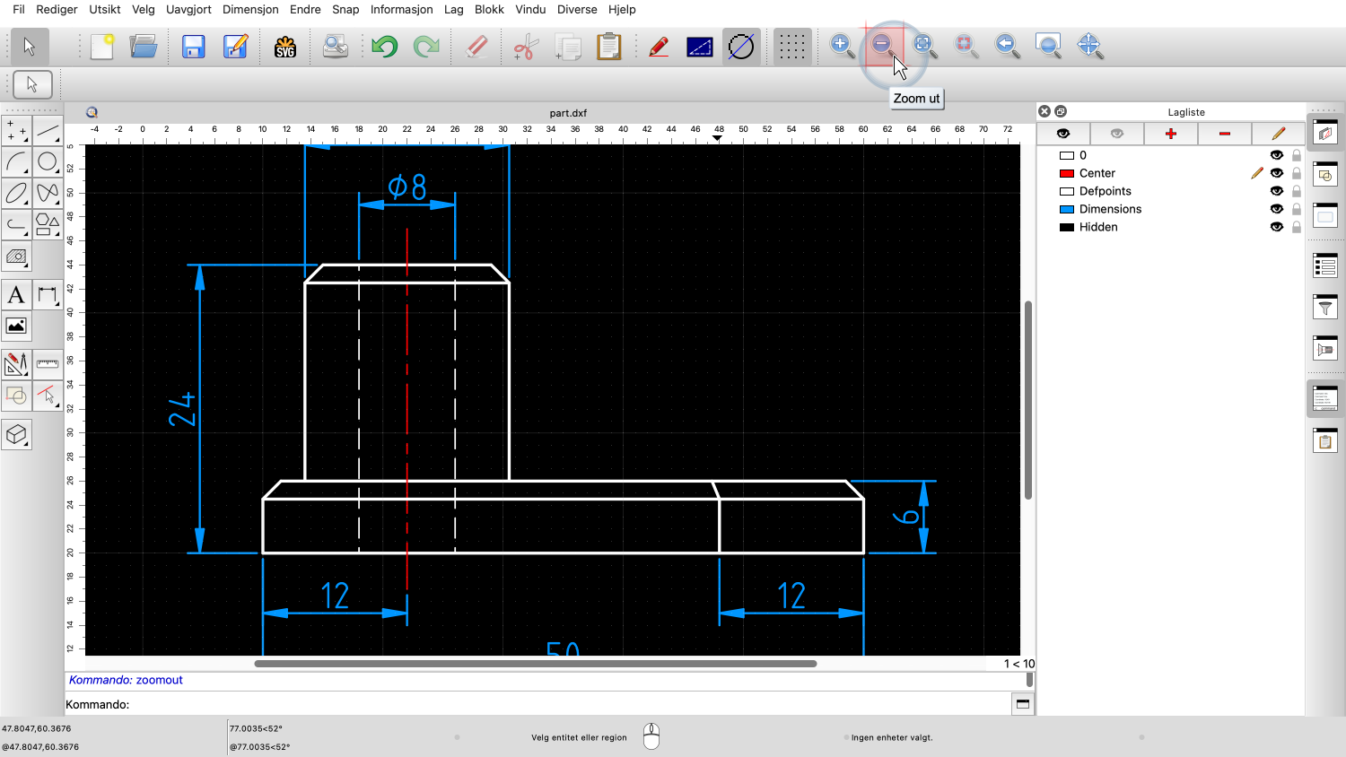The image size is (1346, 757).
Task: Toggle visibility of the Hidden layer
Action: (1276, 227)
